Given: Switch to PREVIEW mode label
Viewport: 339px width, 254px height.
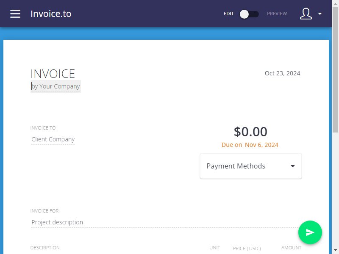Looking at the screenshot, I should click(277, 14).
